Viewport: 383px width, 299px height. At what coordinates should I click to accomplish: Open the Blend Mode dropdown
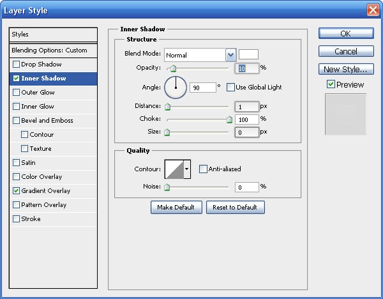230,55
